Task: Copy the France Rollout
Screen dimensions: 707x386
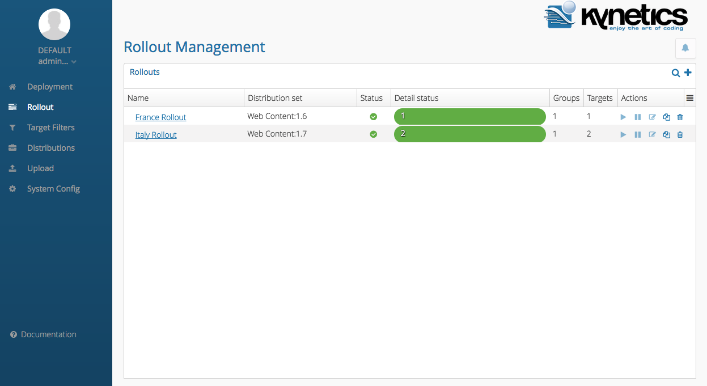Action: pos(667,117)
